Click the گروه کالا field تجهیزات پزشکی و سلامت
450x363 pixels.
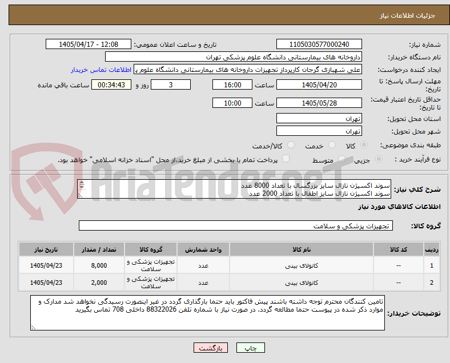236,225
